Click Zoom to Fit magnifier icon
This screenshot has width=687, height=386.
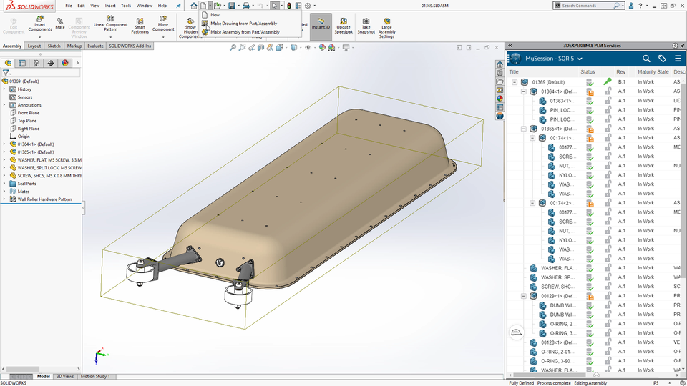[233, 47]
